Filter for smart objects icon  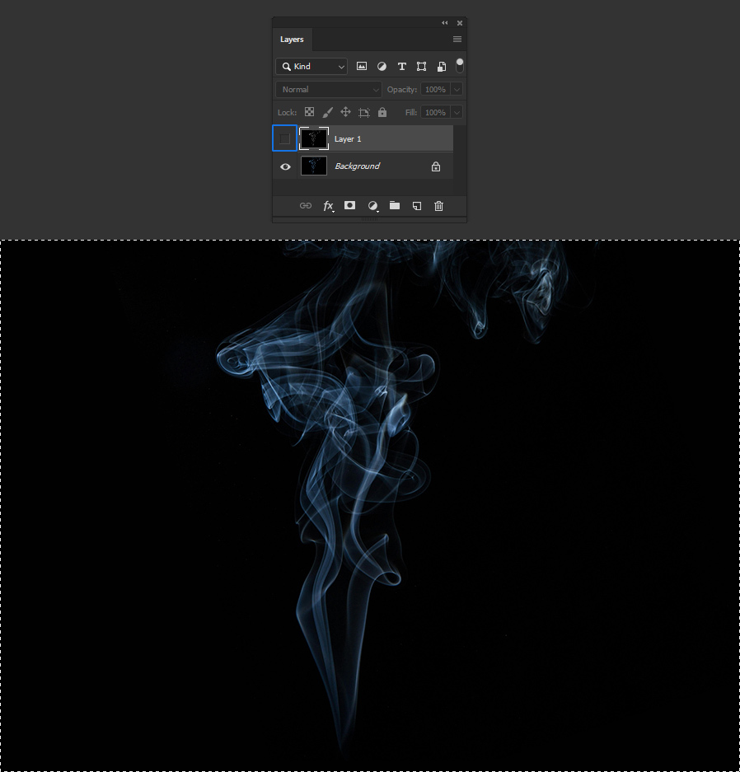point(442,67)
